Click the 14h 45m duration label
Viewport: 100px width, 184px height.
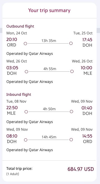pos(49,137)
